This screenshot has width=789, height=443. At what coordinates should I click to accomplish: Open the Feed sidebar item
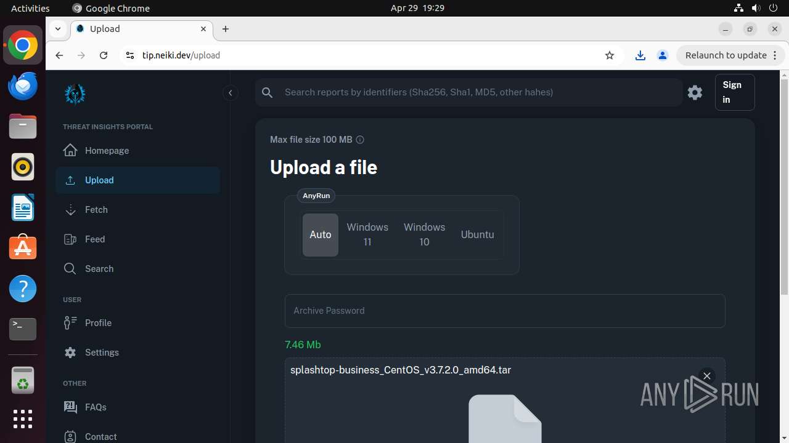138,239
